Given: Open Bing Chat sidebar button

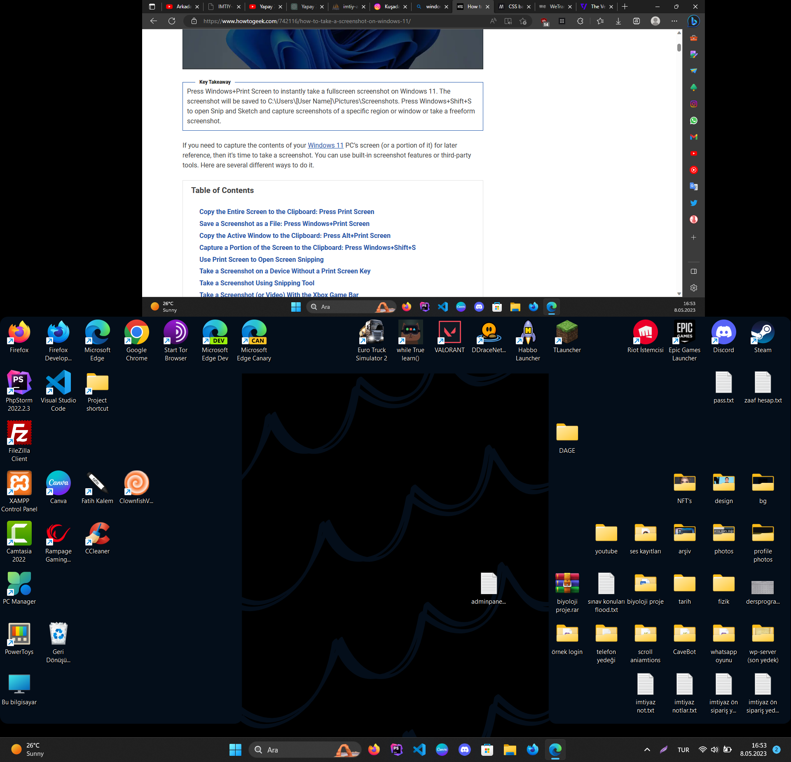Looking at the screenshot, I should 693,21.
